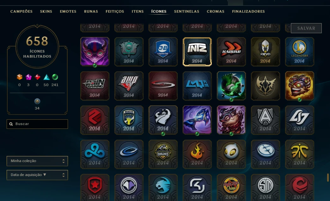Screen dimensions: 330x201
Task: Select the INTZ 2014 icon
Action: 197,52
